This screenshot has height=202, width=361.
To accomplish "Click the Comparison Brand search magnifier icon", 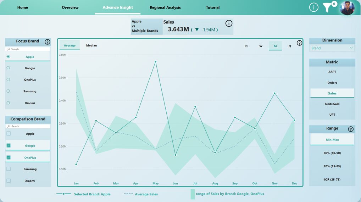I will point(9,126).
